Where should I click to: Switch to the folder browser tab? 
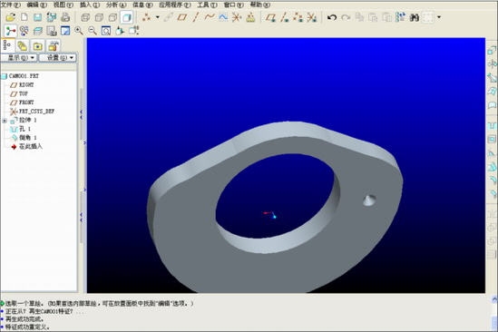[x=37, y=46]
